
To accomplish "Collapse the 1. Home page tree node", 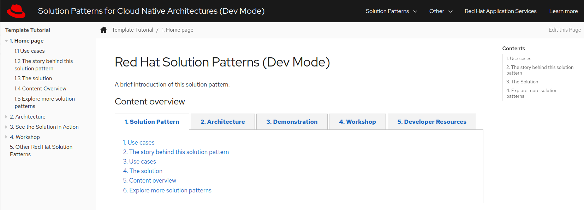I will 6,41.
